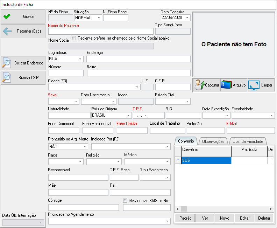Click the Retornar back arrow icon
This screenshot has width=277, height=228.
(7, 31)
